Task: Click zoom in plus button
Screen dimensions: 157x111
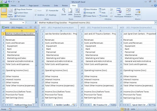Action: click(155, 109)
